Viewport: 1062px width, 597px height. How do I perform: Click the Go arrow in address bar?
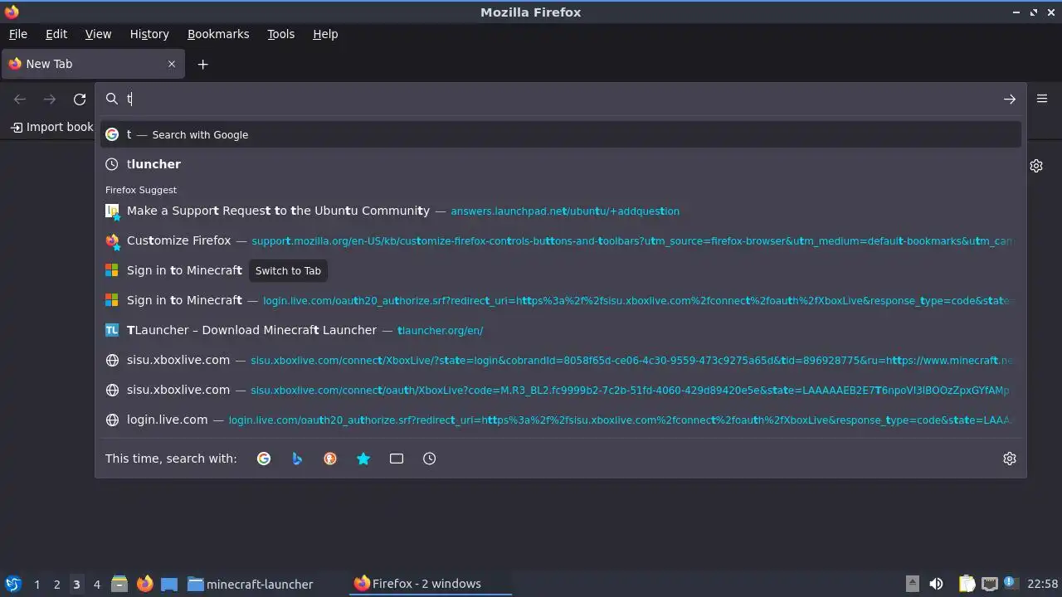coord(1009,99)
